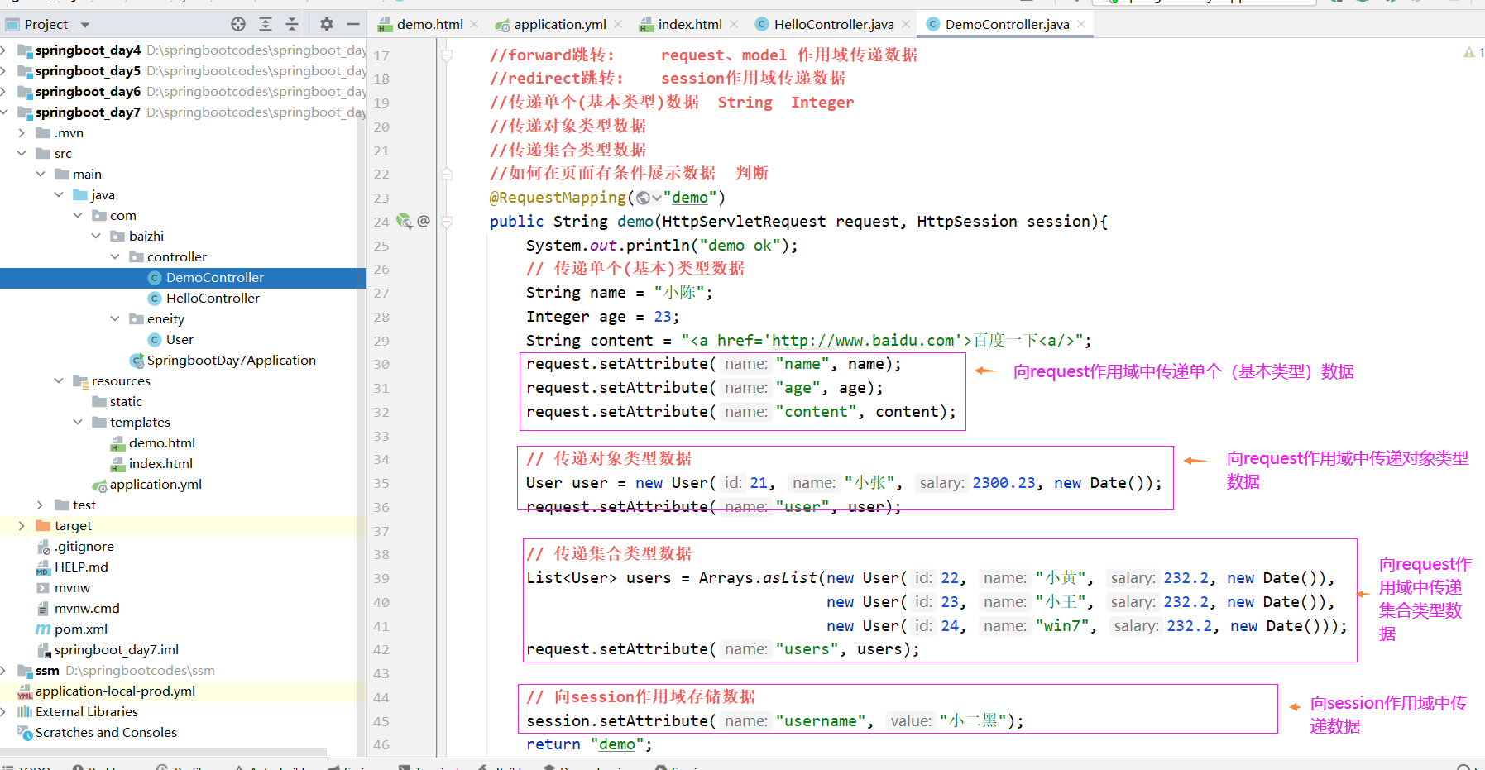Image resolution: width=1485 pixels, height=770 pixels.
Task: Select the mvnw file
Action: click(x=72, y=588)
